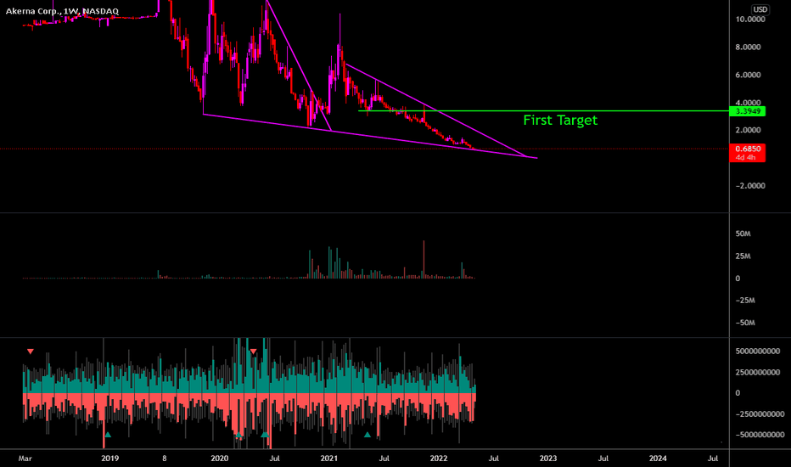Click the red 0.6850 current price label

[747, 153]
